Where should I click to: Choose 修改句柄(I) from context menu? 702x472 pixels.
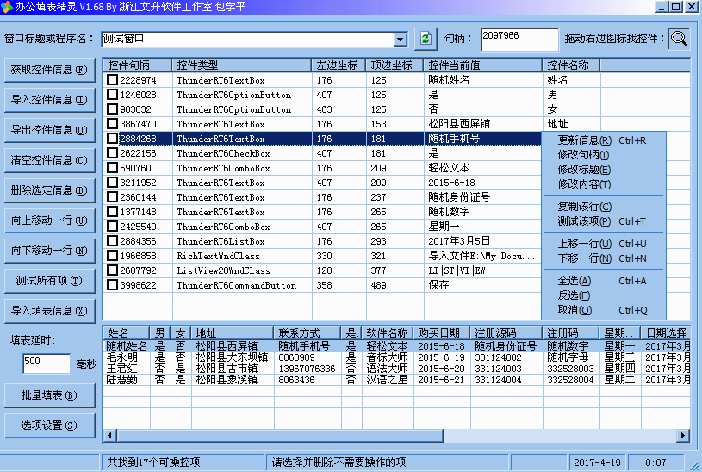tap(603, 155)
